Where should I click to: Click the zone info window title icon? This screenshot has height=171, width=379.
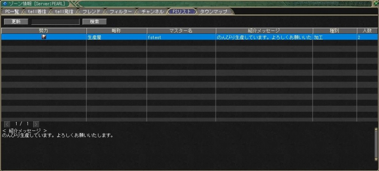pos(5,4)
